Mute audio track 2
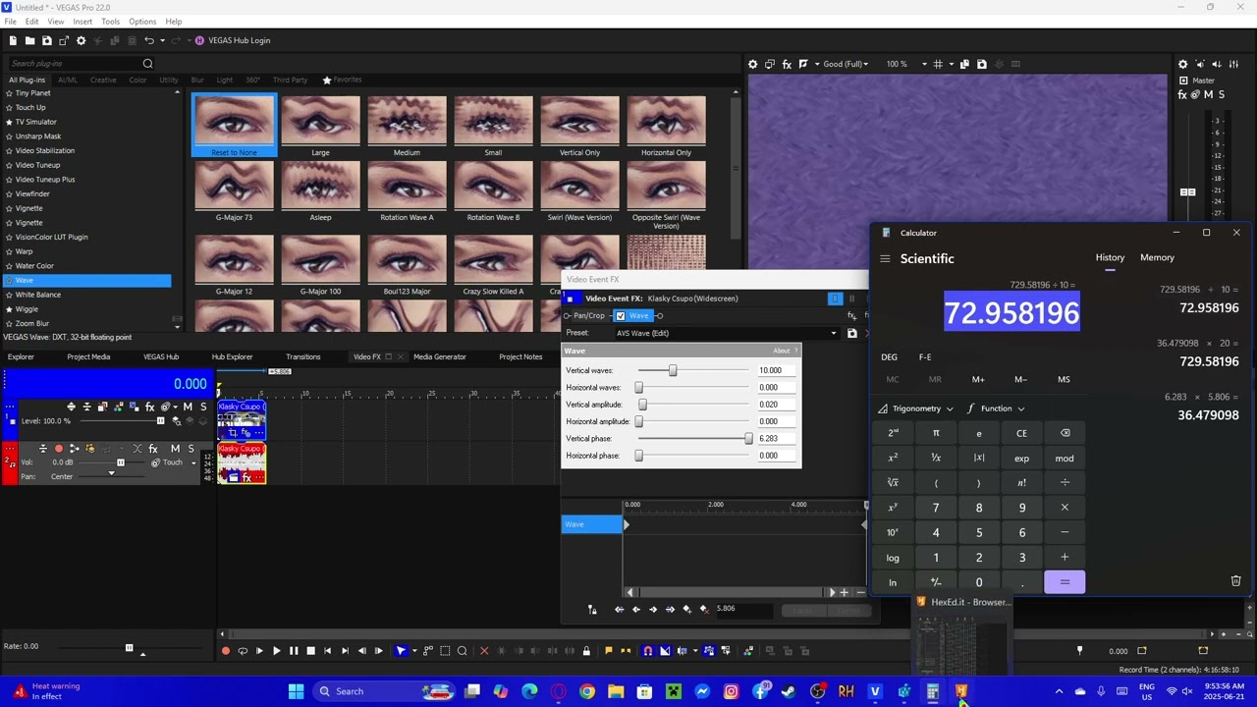This screenshot has height=707, width=1257. pyautogui.click(x=175, y=449)
